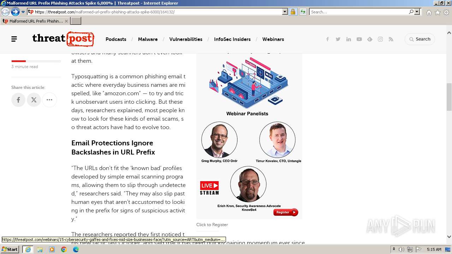
Task: Click the system clock showing 5:15 AM
Action: [434, 249]
